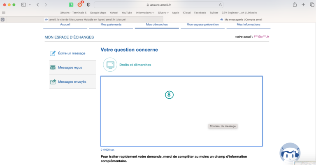The height and width of the screenshot is (165, 316).
Task: Click the Messages reçus envelope icon
Action: [x=53, y=68]
